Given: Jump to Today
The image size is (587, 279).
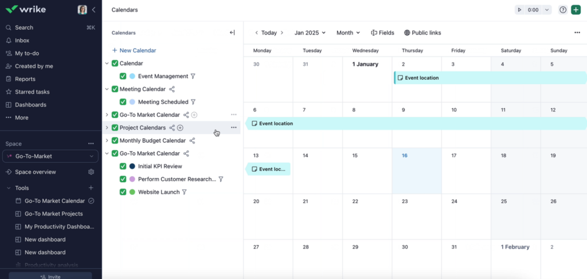Looking at the screenshot, I should click(269, 33).
